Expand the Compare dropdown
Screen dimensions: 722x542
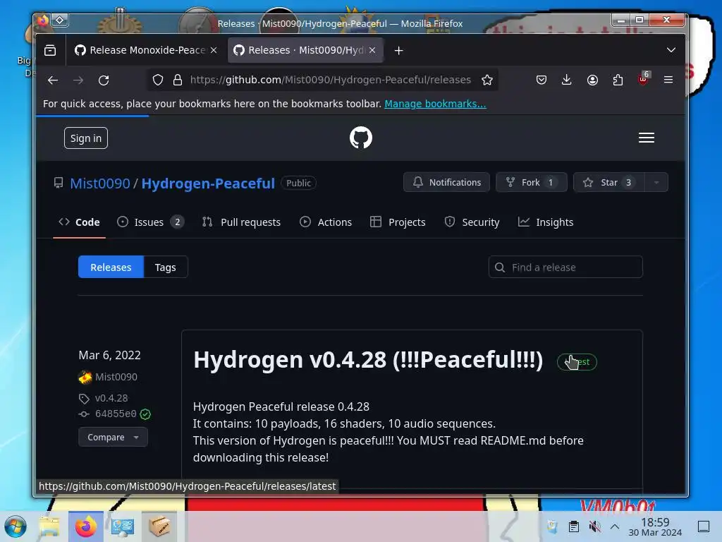click(x=113, y=438)
